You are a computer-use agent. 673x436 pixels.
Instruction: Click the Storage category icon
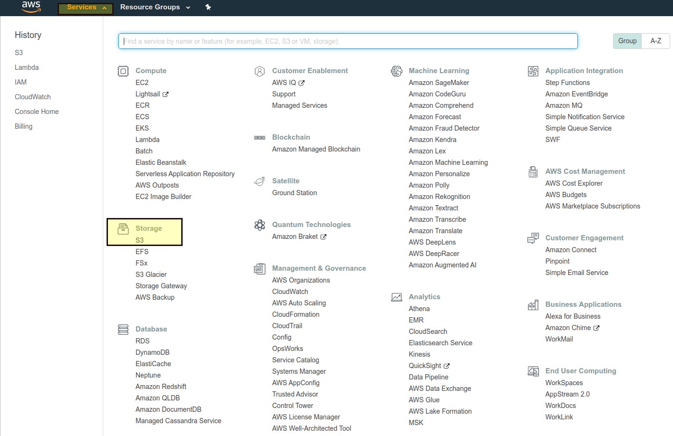123,229
